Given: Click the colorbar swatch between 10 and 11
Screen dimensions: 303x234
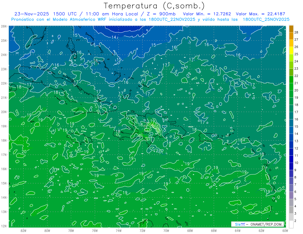Looking at the screenshot, I should click(291, 159).
